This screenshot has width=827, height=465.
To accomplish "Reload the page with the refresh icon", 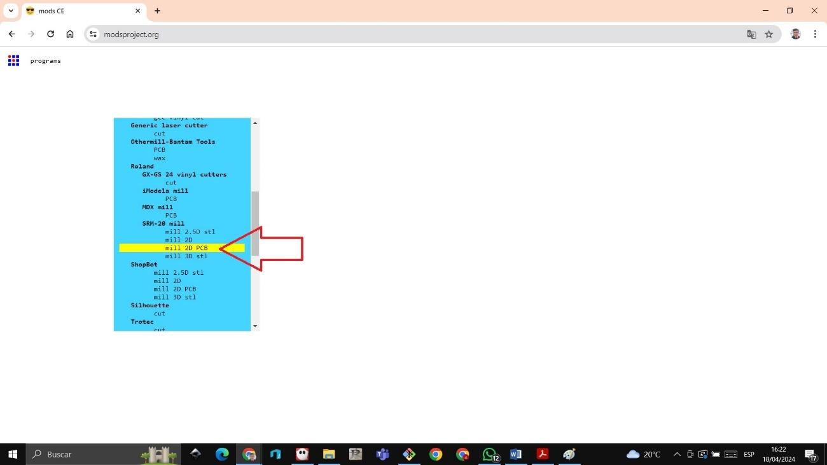I will pyautogui.click(x=50, y=34).
